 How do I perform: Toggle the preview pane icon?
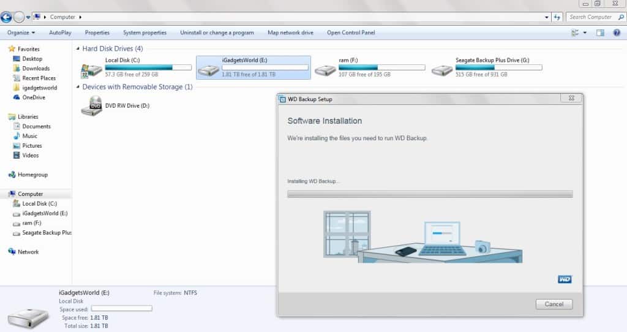[600, 33]
